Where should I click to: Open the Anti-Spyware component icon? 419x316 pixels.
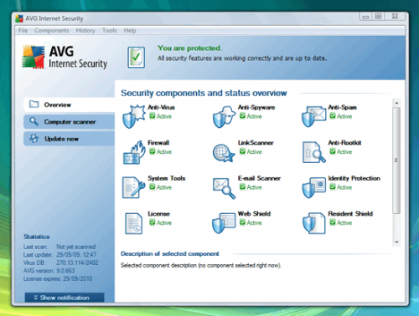(224, 116)
